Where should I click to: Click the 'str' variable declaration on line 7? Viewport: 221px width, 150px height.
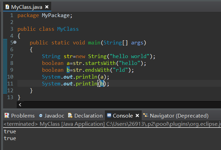click(x=68, y=56)
